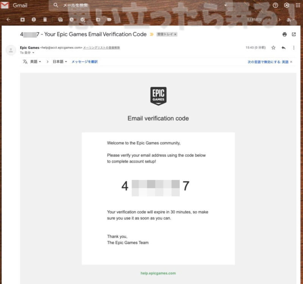This screenshot has height=284, width=303.
Task: Go back to inbox with back arrow
Action: tap(8, 20)
